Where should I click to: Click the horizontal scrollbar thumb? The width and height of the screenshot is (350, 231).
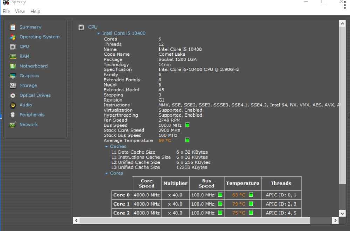pos(195,221)
